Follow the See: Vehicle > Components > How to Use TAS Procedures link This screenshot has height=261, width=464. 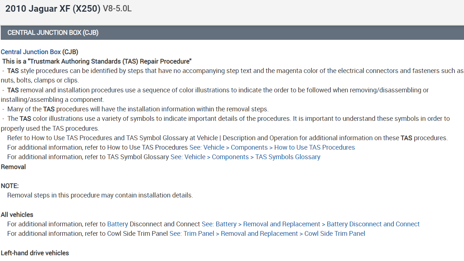tap(272, 147)
